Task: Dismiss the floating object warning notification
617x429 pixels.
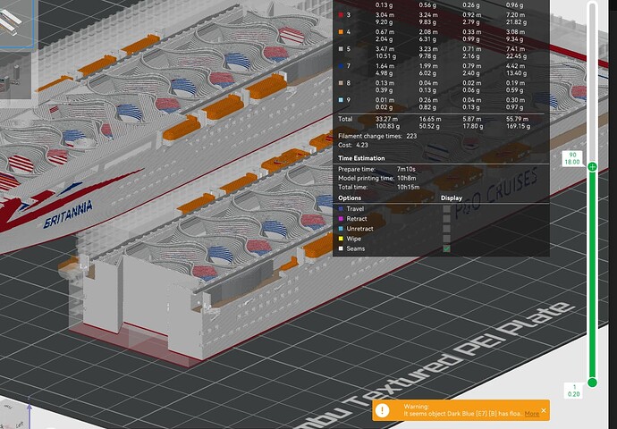Action: point(544,410)
